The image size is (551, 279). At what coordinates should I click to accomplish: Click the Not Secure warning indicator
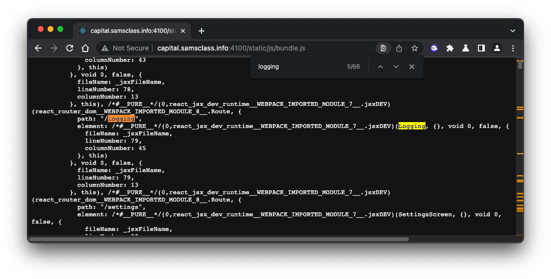(125, 48)
